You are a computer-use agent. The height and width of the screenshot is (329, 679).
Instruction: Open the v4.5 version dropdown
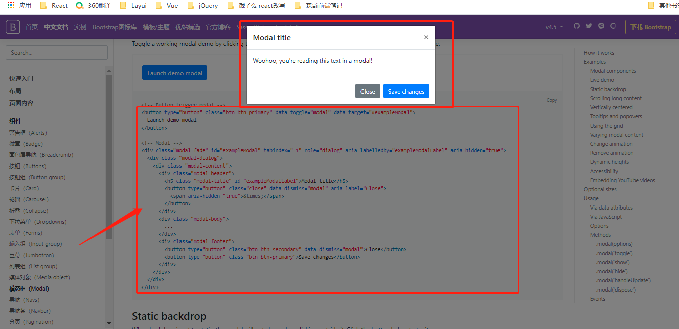(x=554, y=27)
